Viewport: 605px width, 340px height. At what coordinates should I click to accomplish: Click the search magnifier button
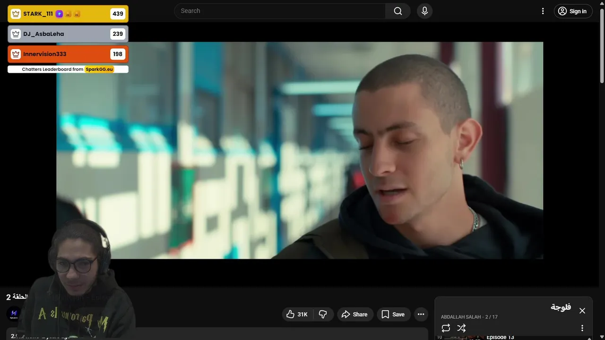tap(398, 11)
